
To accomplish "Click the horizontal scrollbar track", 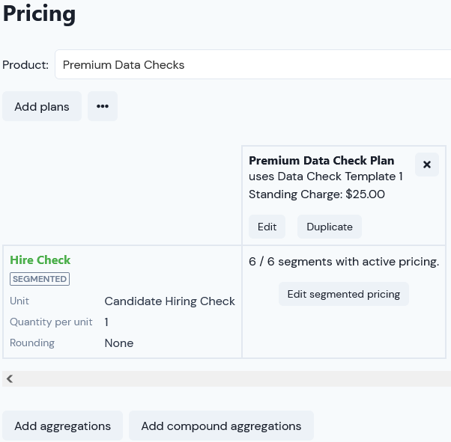I will (x=230, y=379).
